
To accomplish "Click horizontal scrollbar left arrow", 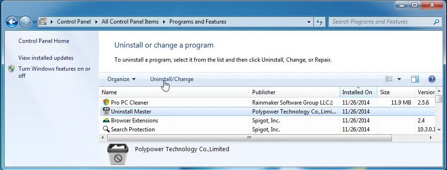I will point(103,138).
